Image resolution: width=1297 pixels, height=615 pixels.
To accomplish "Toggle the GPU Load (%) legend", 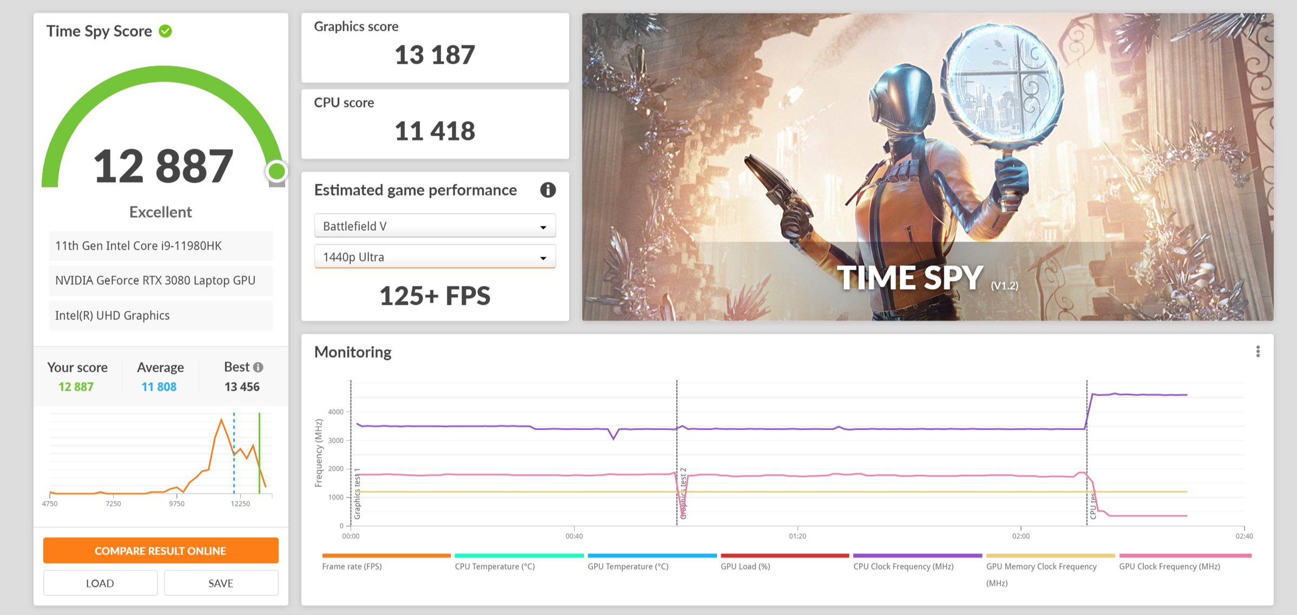I will point(745,566).
